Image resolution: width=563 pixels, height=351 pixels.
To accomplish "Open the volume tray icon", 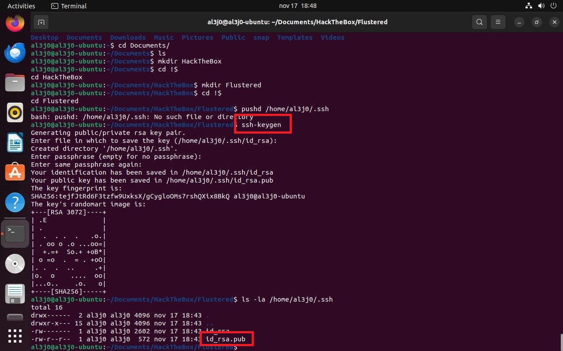I will [x=541, y=6].
